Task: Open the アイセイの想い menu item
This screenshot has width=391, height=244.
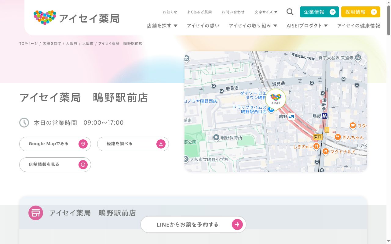Action: [x=203, y=26]
